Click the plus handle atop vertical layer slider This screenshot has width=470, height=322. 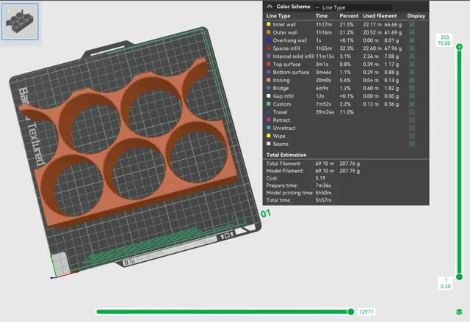459,47
